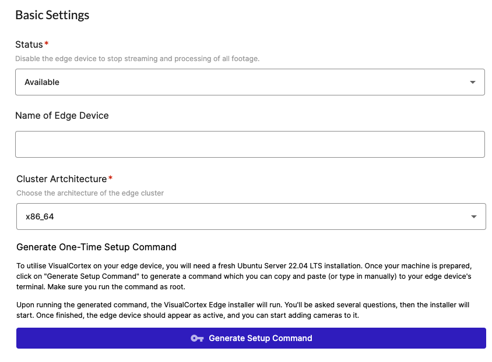Viewport: 492px width, 362px height.
Task: Click the Available value text
Action: point(42,82)
